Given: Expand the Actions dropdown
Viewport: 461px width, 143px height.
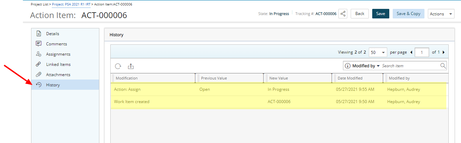Looking at the screenshot, I should [x=441, y=14].
